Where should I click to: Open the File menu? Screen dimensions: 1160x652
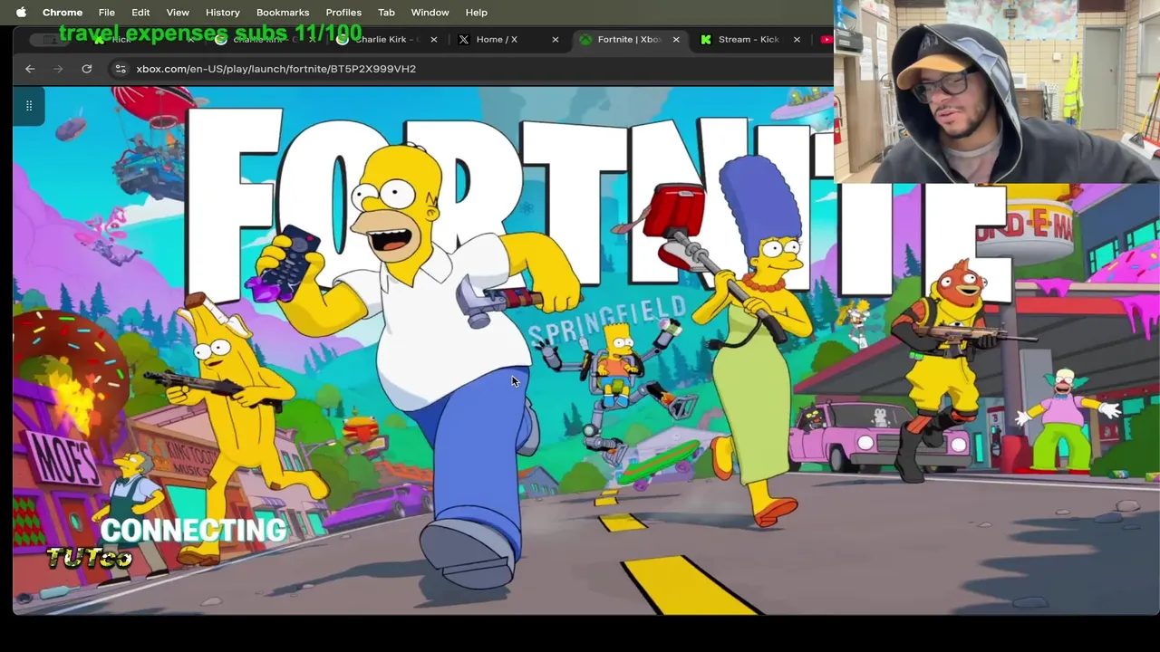(107, 13)
